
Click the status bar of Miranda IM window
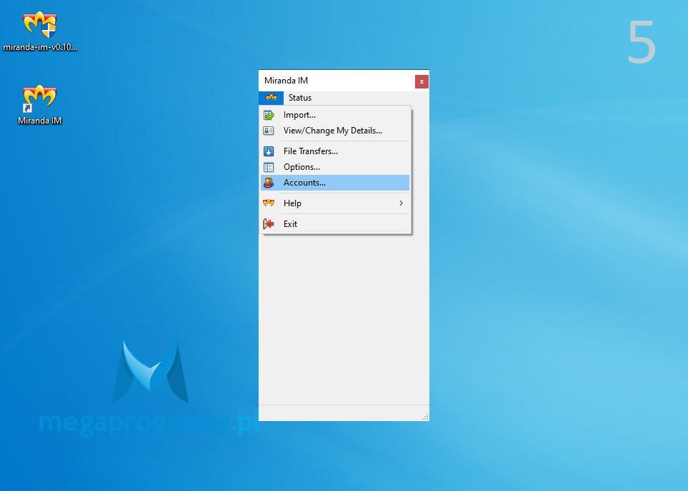pyautogui.click(x=344, y=413)
